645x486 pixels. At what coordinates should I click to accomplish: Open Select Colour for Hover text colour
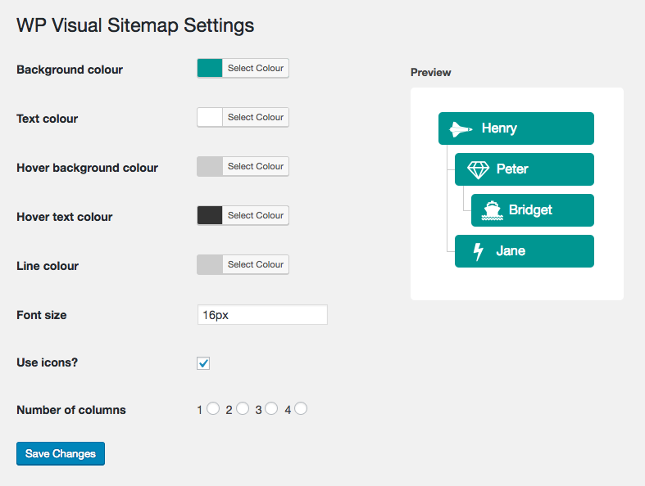tap(256, 215)
